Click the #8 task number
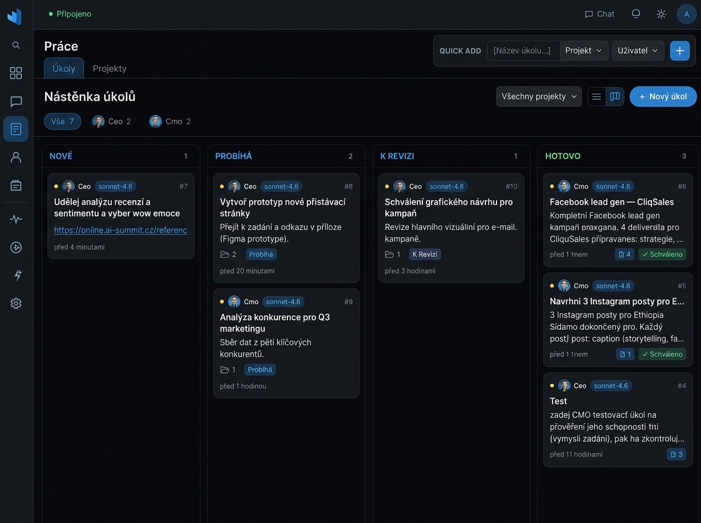This screenshot has width=701, height=523. point(348,186)
